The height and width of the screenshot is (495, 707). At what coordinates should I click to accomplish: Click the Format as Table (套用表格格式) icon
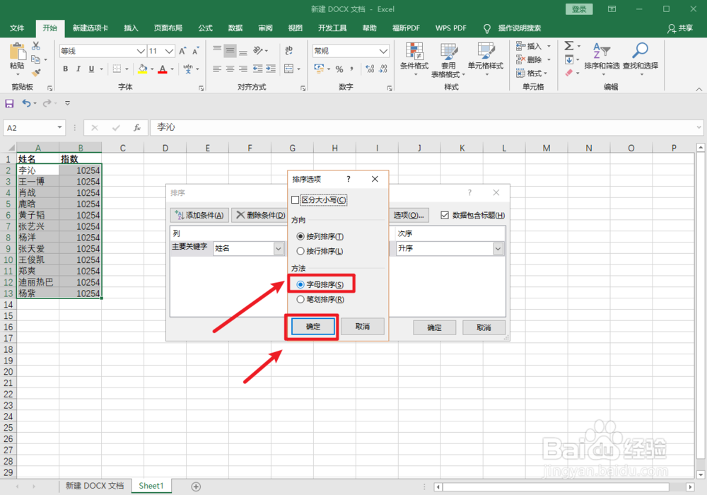(449, 60)
